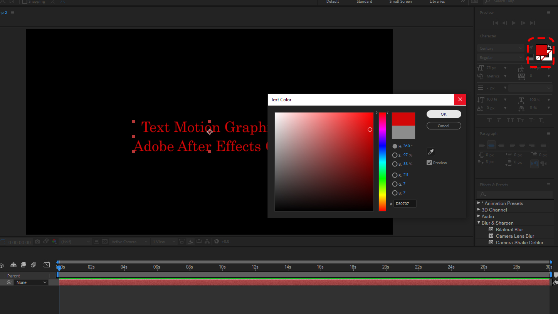Open the Graph Editor icon

pos(47,265)
